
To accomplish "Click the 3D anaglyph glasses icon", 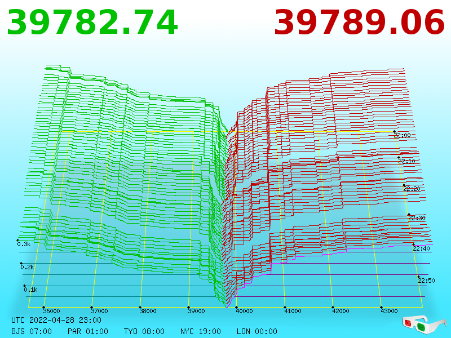I will [424, 325].
